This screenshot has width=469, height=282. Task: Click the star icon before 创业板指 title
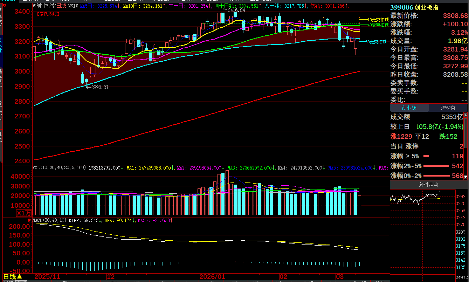[34, 6]
